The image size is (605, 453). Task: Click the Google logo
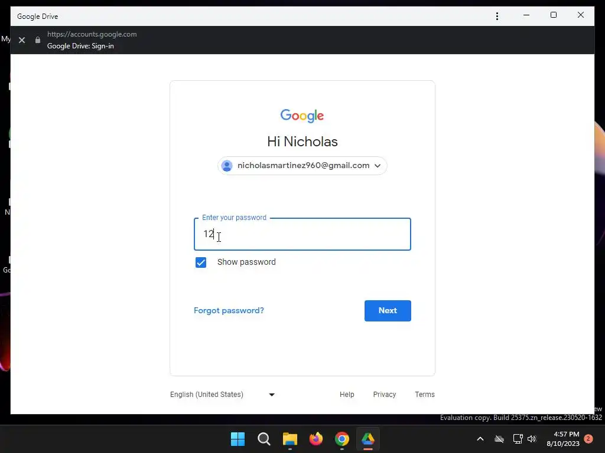(x=302, y=116)
